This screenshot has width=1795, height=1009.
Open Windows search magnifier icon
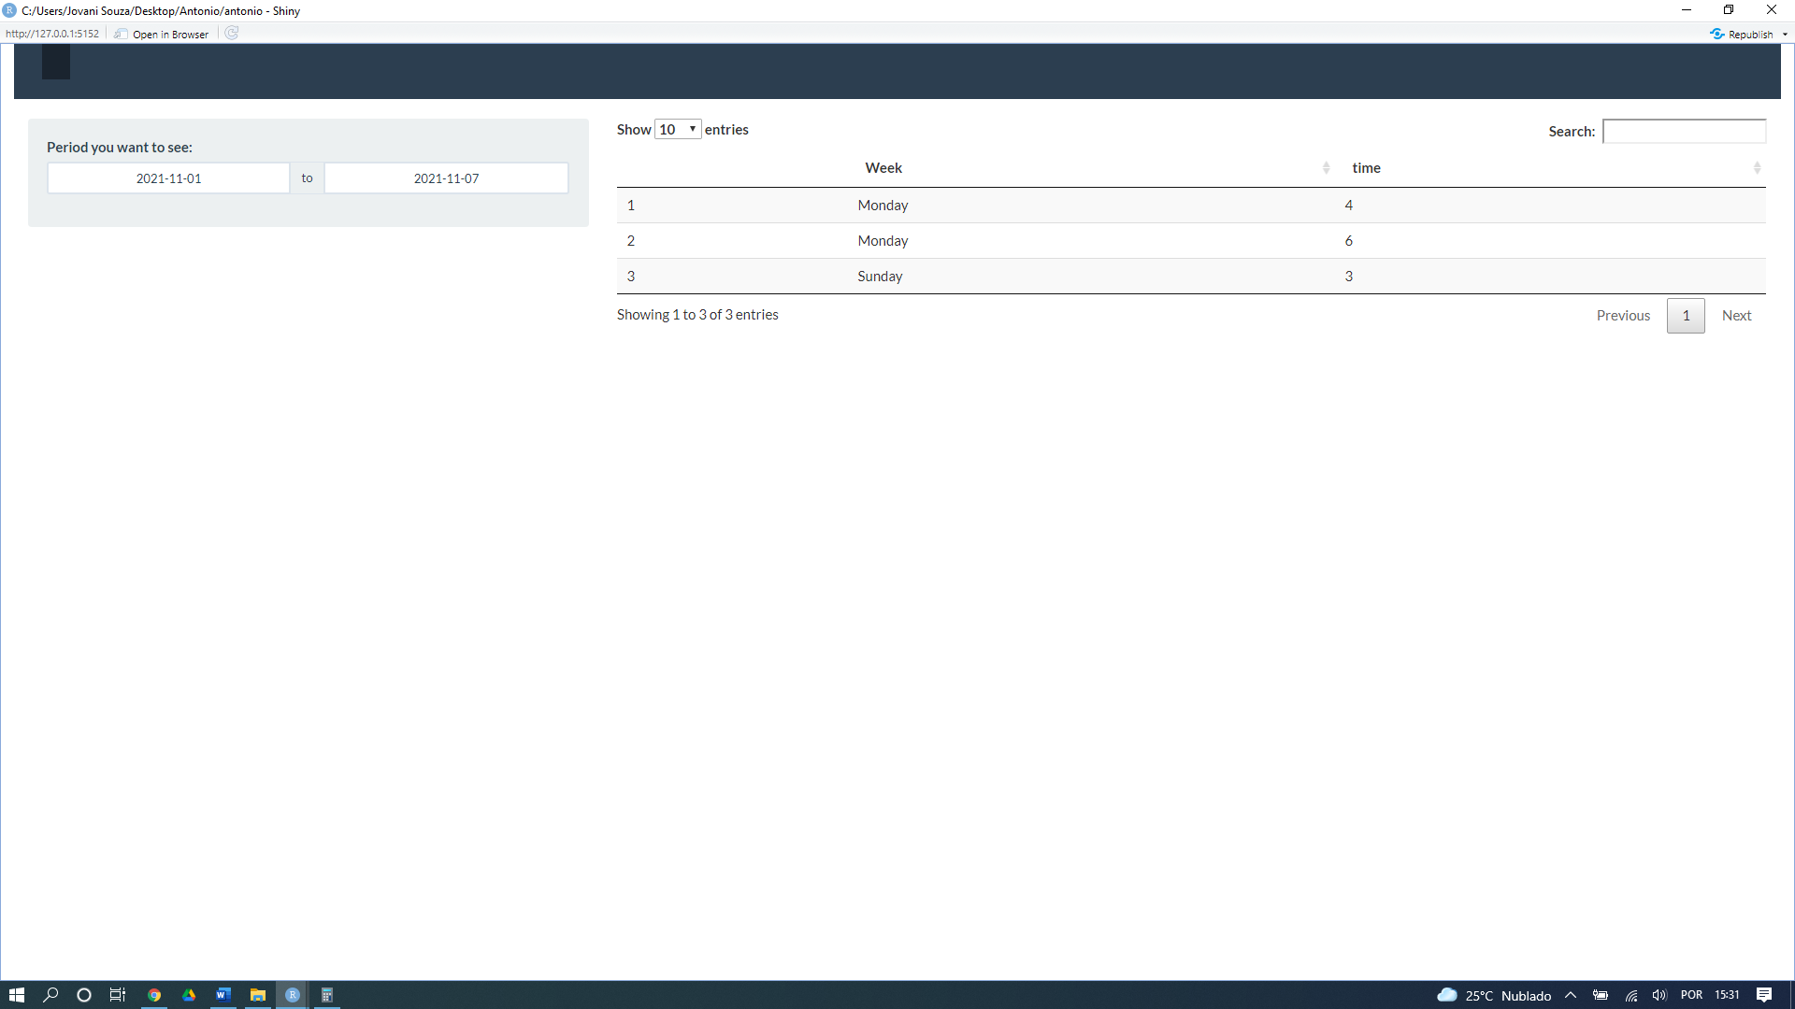pyautogui.click(x=50, y=995)
